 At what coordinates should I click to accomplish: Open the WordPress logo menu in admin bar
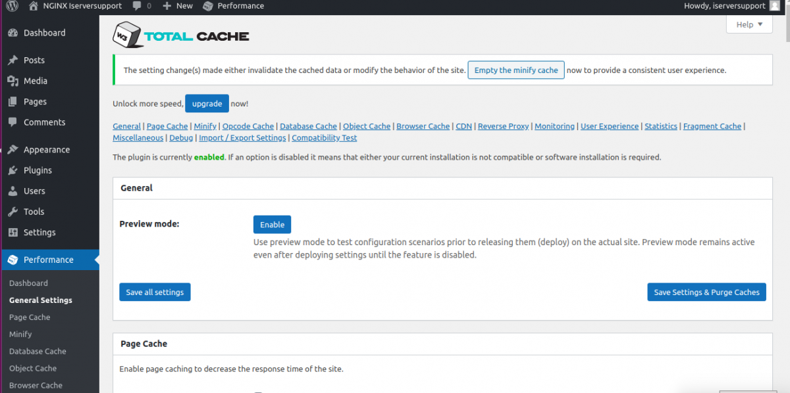tap(12, 6)
